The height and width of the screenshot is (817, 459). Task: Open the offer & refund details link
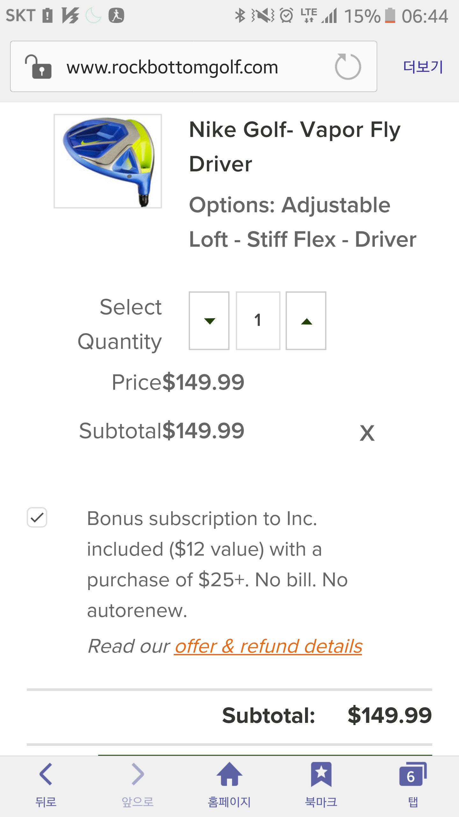[268, 647]
